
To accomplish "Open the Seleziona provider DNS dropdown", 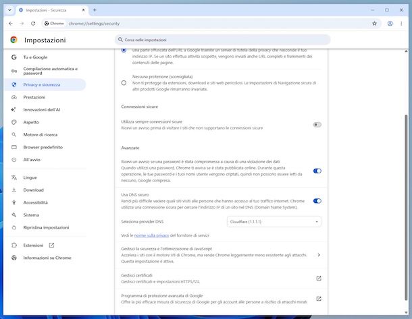I will coord(274,222).
